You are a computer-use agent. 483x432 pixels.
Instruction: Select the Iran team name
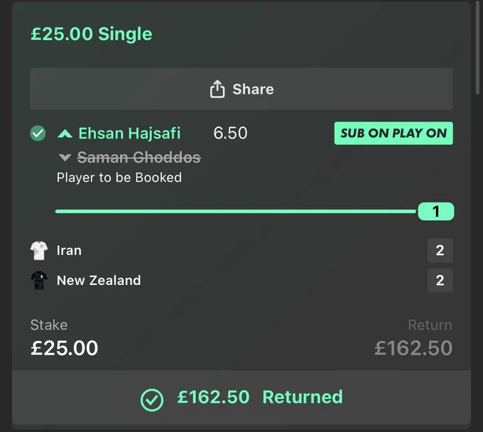pyautogui.click(x=69, y=250)
